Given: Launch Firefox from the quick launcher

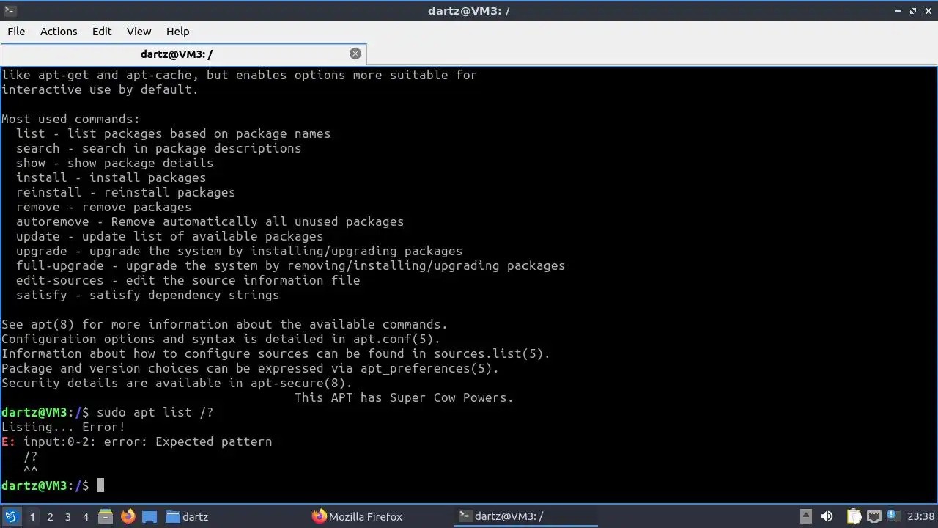Looking at the screenshot, I should tap(128, 516).
